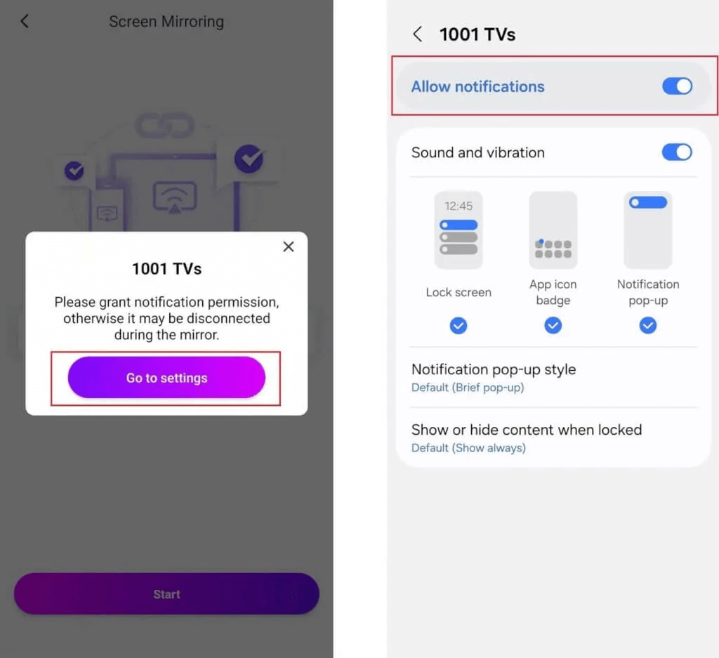Open Notification pop-up style options
Screen dimensions: 719x658
coord(553,378)
